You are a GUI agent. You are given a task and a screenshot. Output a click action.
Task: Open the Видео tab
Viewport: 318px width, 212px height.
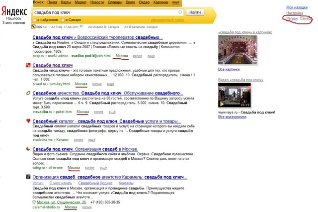(x=144, y=2)
